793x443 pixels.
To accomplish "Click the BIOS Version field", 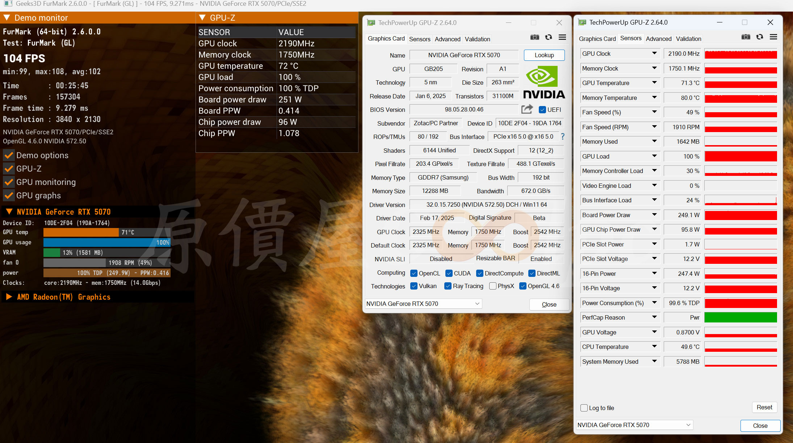I will (x=464, y=109).
